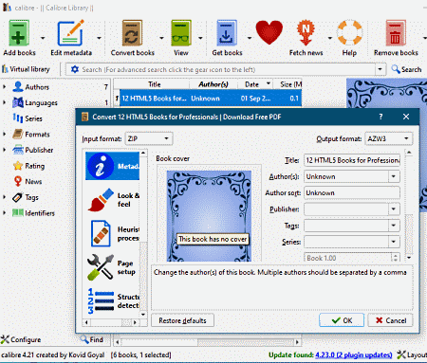Open the Virtual library button
Screen dimensions: 427x363
(x=26, y=69)
